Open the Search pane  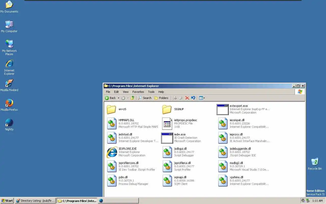tap(145, 98)
